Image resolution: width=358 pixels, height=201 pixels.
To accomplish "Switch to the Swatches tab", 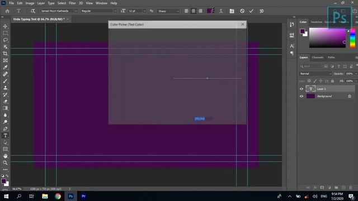I will [316, 22].
